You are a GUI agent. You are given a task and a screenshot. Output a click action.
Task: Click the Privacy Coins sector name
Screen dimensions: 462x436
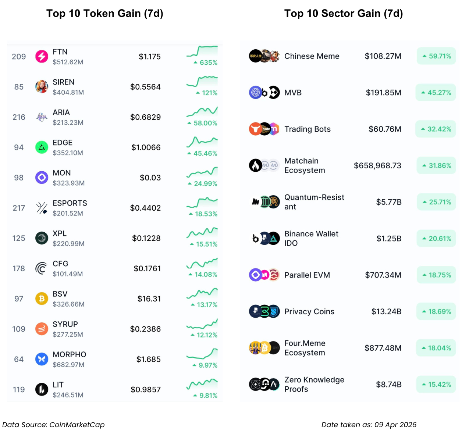[309, 312]
